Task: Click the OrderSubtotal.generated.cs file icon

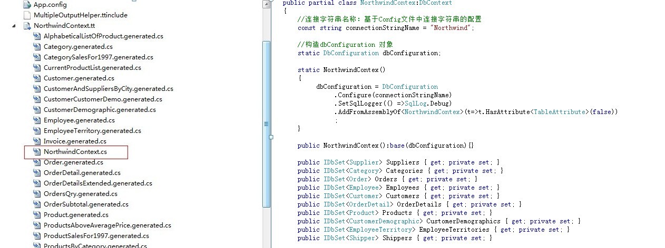Action: (x=37, y=204)
